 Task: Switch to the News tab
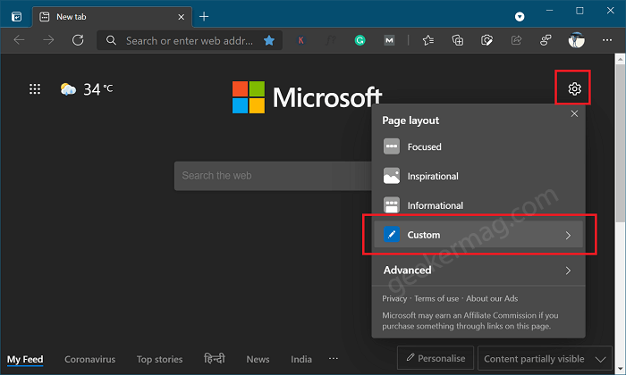point(258,360)
